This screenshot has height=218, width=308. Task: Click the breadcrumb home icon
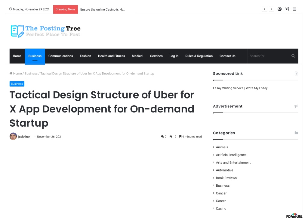11,74
